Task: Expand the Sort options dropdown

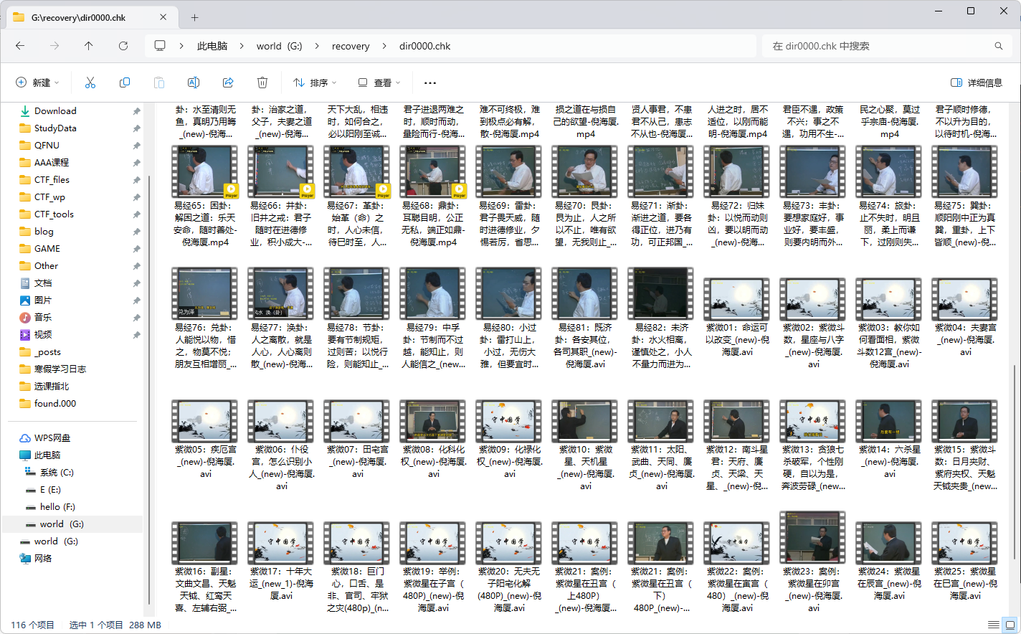Action: (315, 82)
